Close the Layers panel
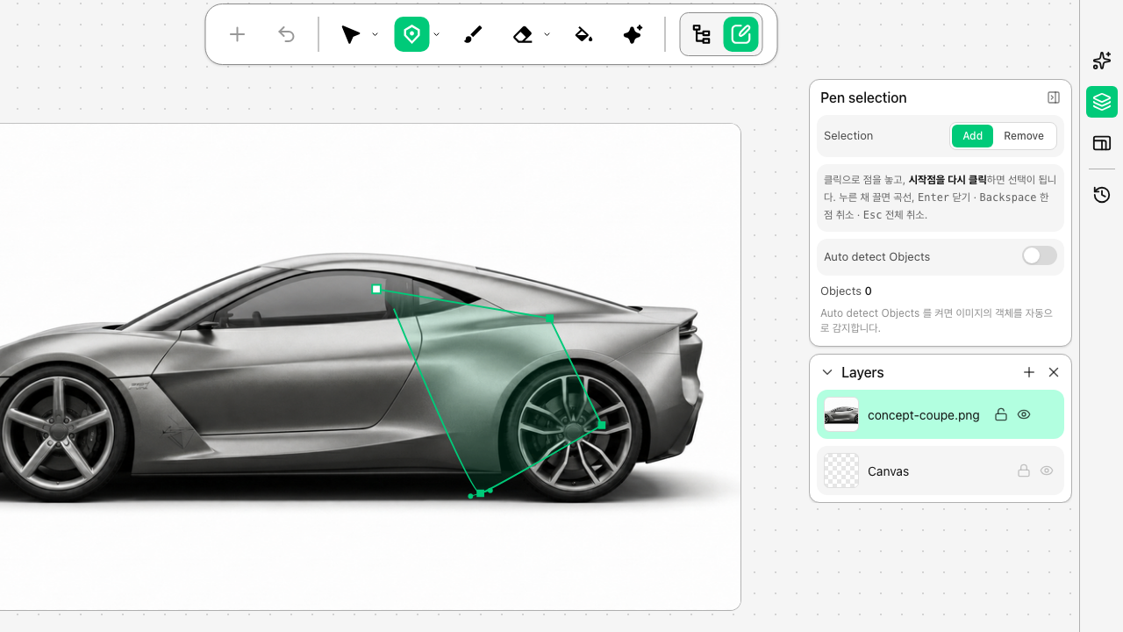The width and height of the screenshot is (1123, 632). [x=1054, y=372]
